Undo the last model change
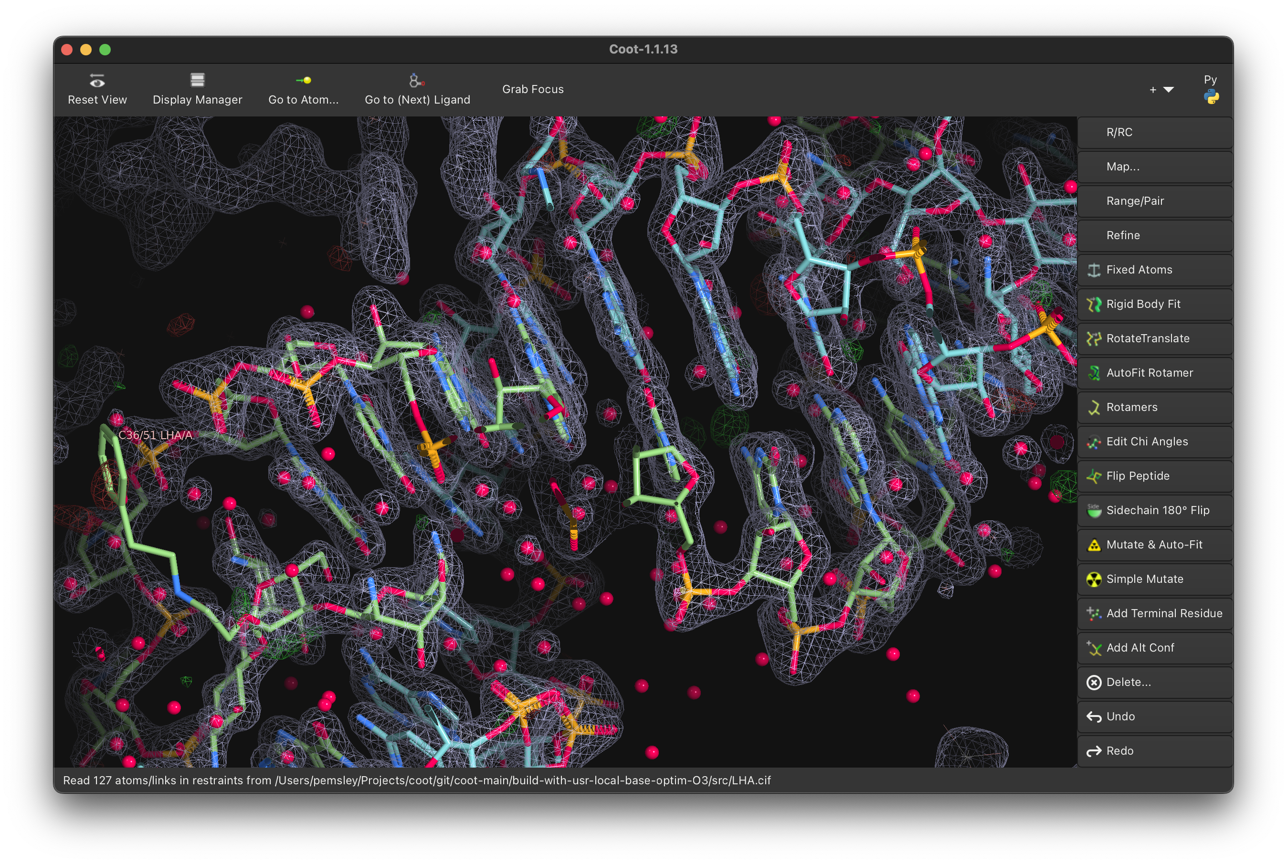The height and width of the screenshot is (864, 1287). point(1120,716)
